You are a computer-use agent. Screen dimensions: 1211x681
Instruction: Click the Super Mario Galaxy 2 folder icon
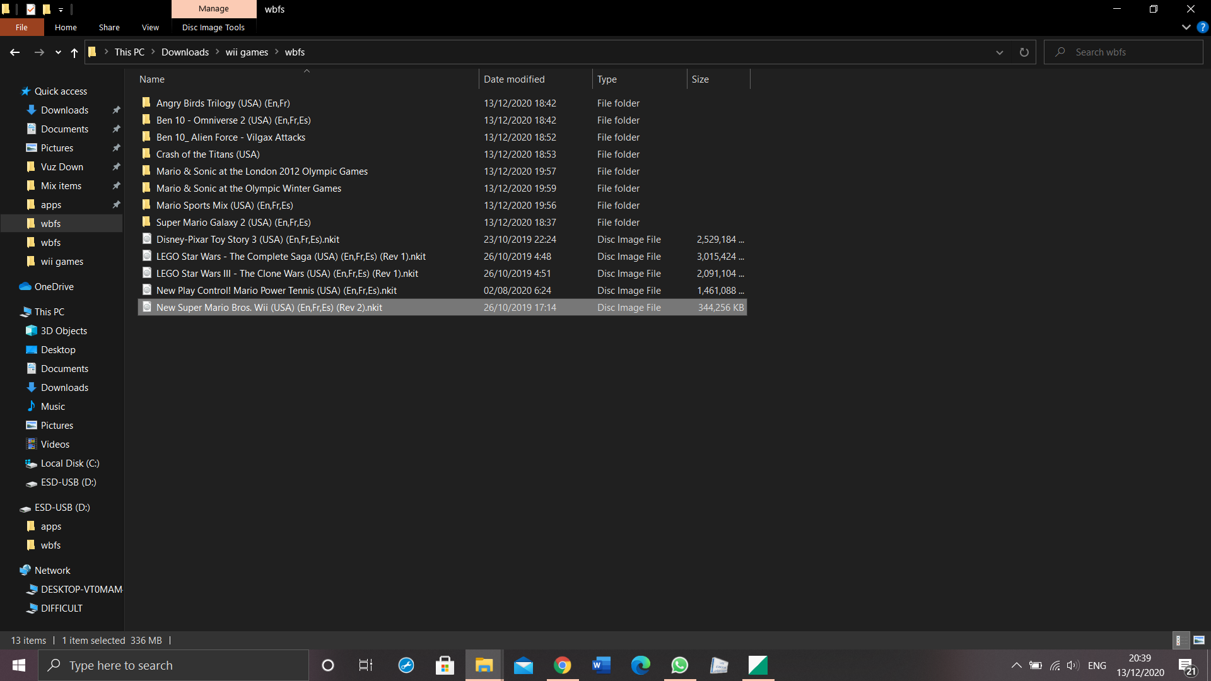point(147,222)
